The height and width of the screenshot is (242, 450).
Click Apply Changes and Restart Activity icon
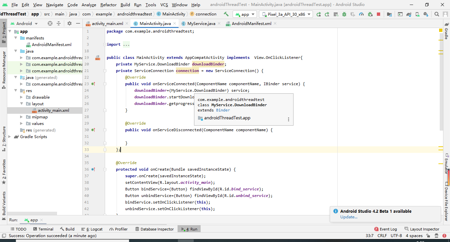pyautogui.click(x=327, y=14)
